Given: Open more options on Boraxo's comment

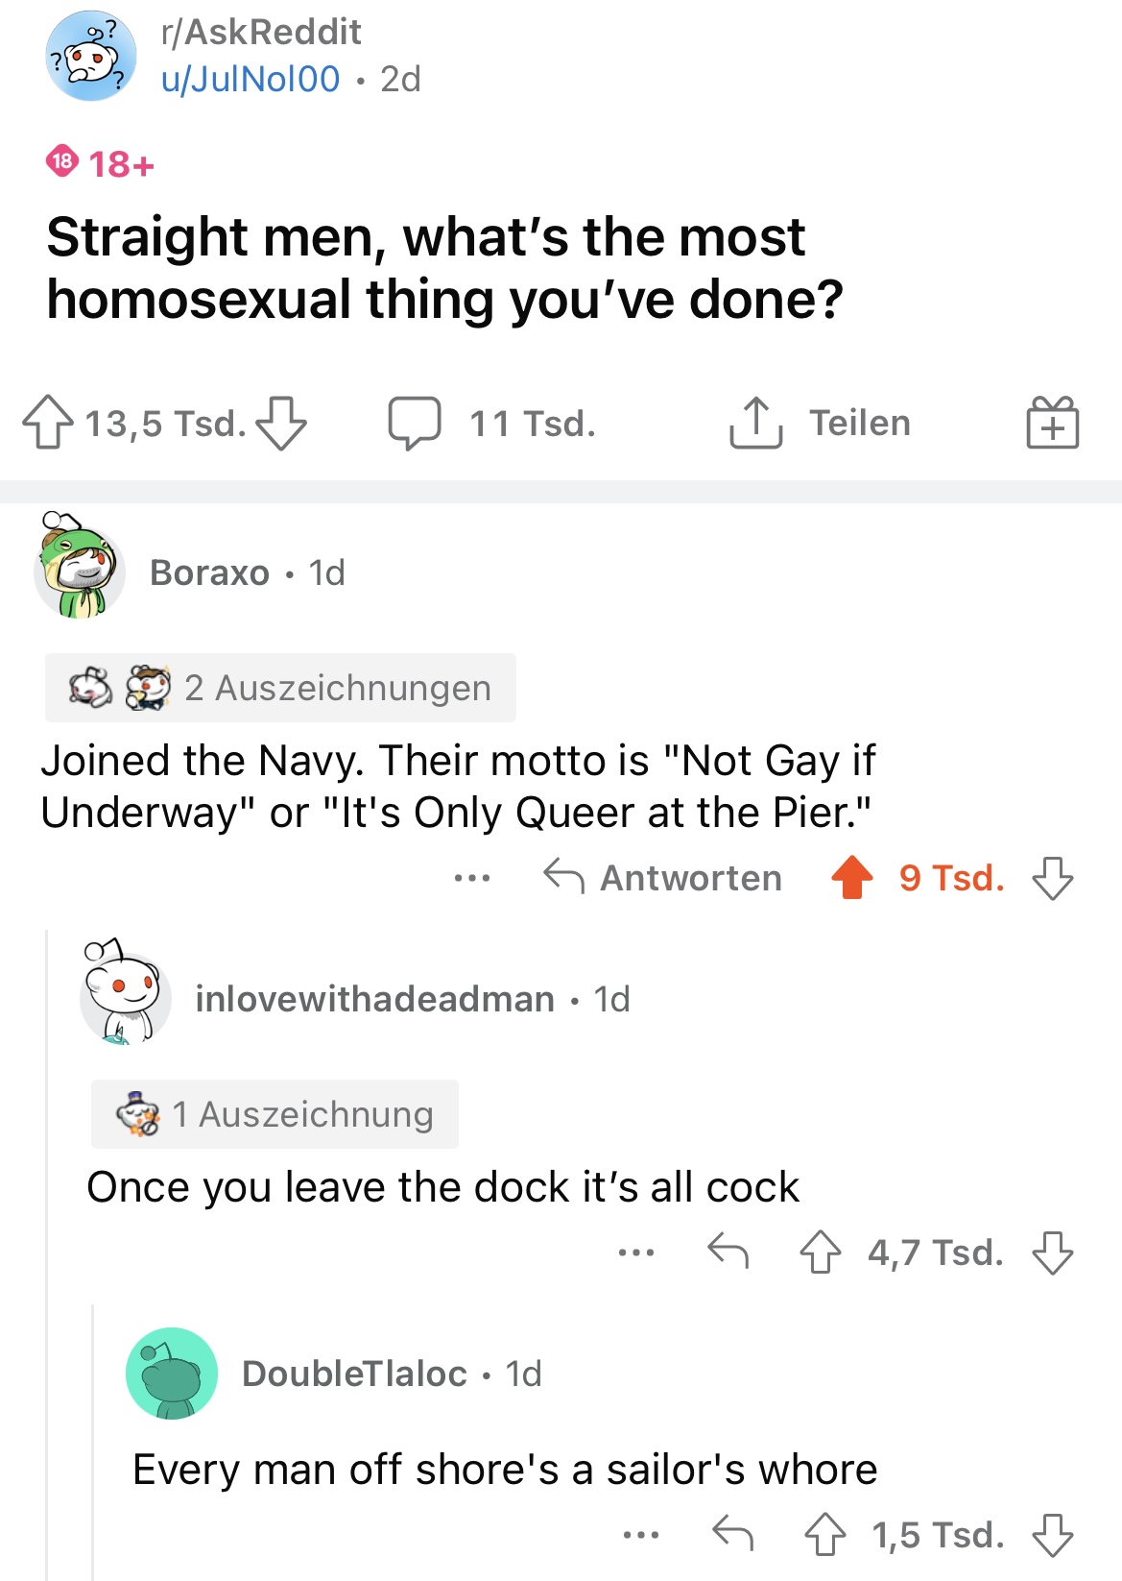Looking at the screenshot, I should [x=472, y=878].
